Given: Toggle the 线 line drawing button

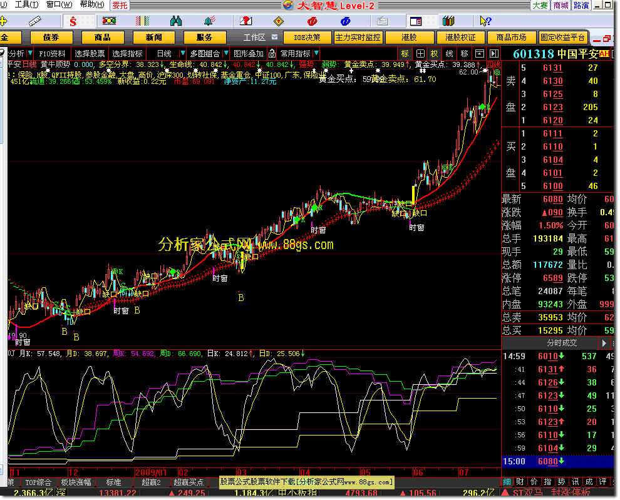Looking at the screenshot, I should [x=450, y=53].
